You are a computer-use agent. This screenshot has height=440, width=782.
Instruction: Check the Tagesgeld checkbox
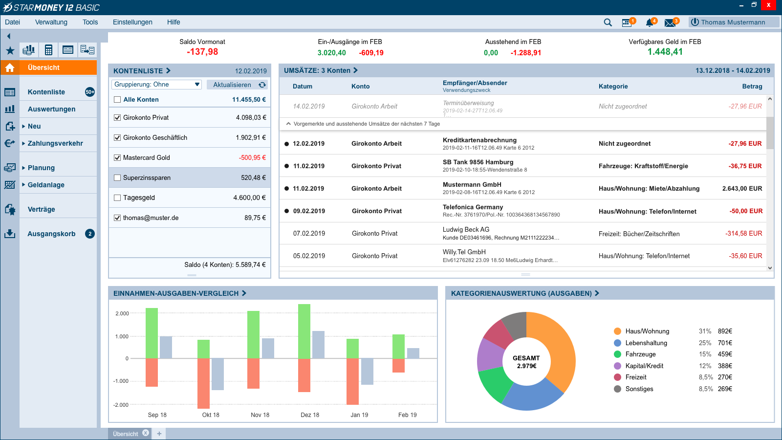point(117,198)
